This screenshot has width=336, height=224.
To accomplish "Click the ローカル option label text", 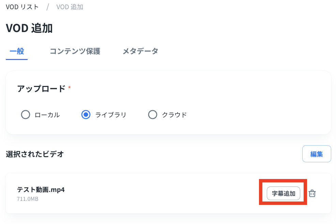I will pyautogui.click(x=47, y=115).
